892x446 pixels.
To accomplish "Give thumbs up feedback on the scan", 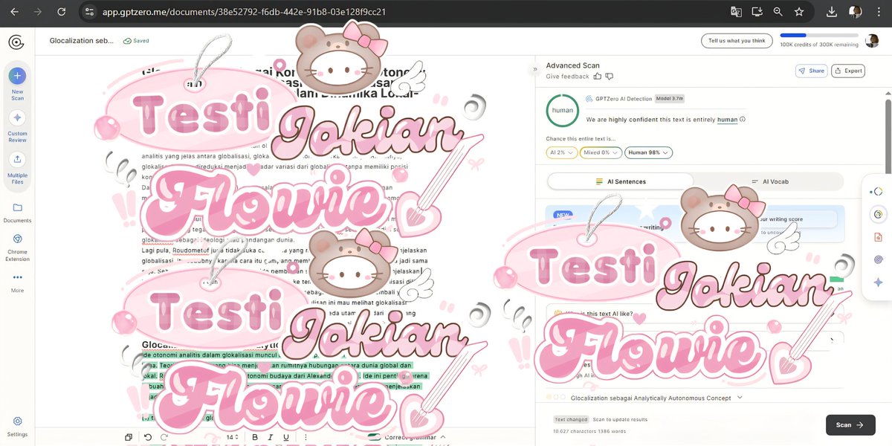I will [598, 76].
